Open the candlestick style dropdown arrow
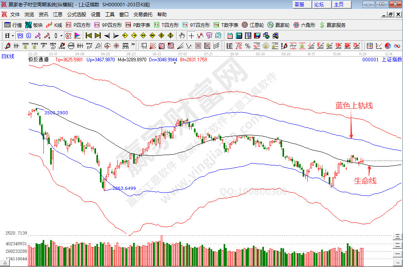This screenshot has width=403, height=267. point(62,36)
